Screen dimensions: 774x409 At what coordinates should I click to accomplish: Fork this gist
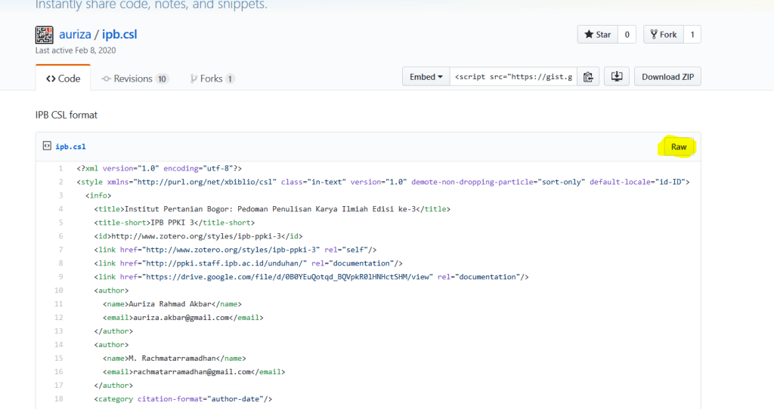663,35
